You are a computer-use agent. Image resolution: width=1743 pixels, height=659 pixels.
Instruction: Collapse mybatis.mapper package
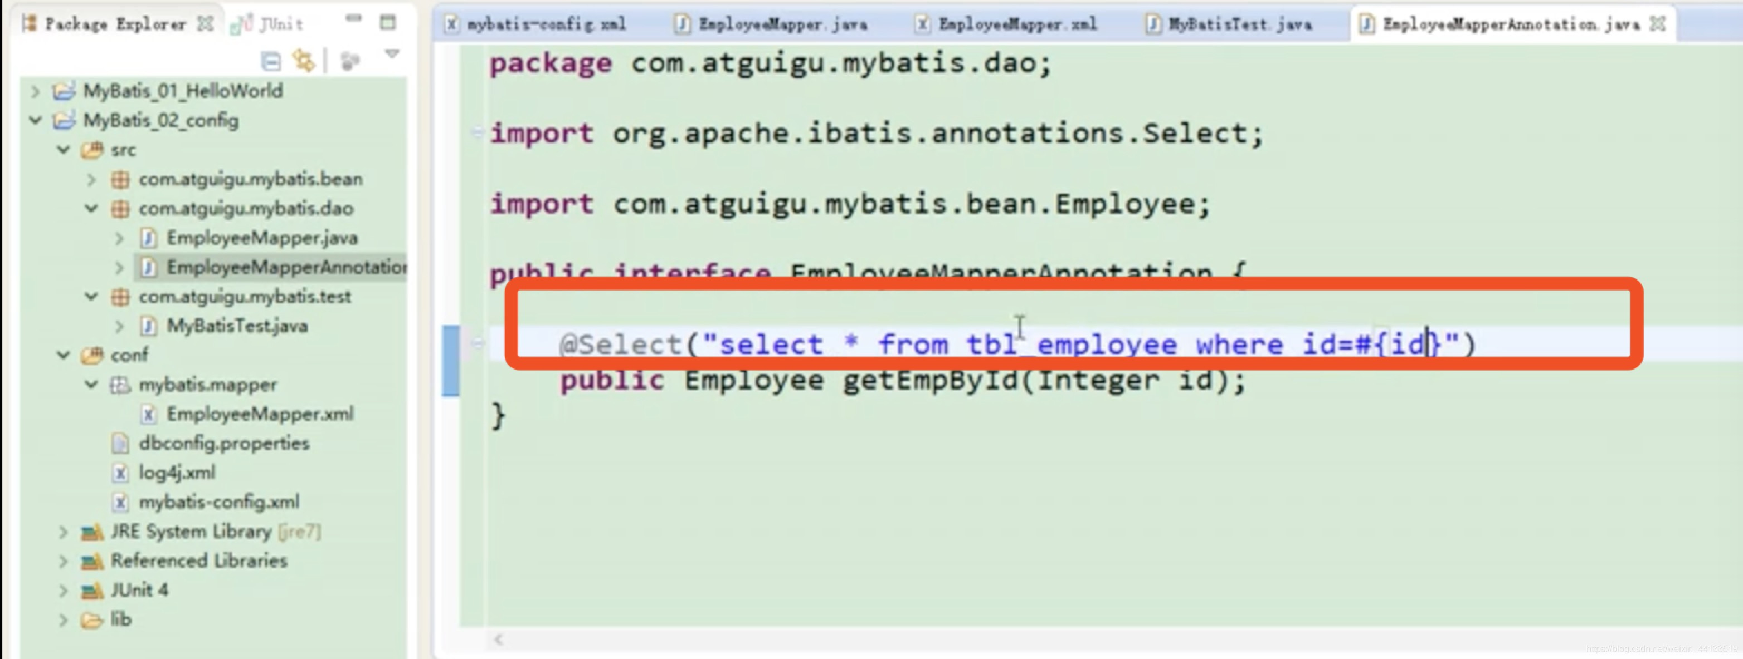[x=91, y=385]
